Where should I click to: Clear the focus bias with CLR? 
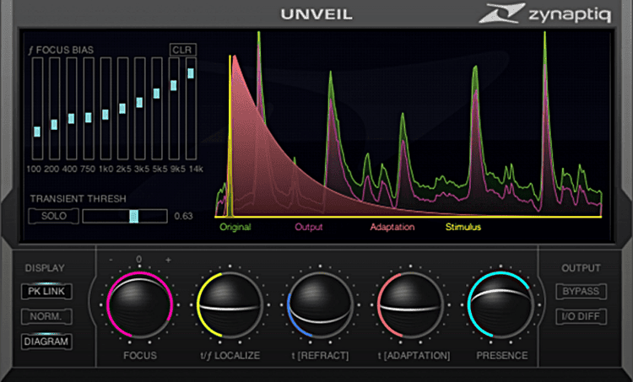click(x=181, y=51)
